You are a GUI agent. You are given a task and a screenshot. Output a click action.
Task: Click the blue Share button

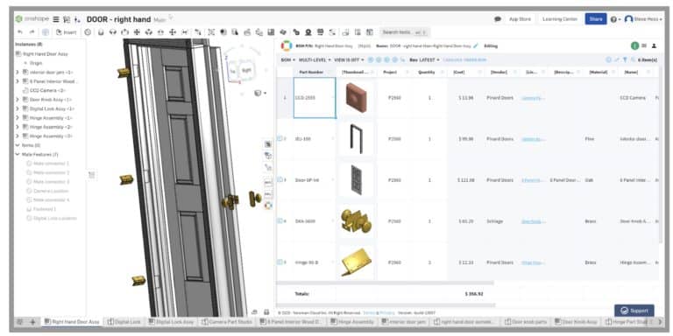coord(596,19)
